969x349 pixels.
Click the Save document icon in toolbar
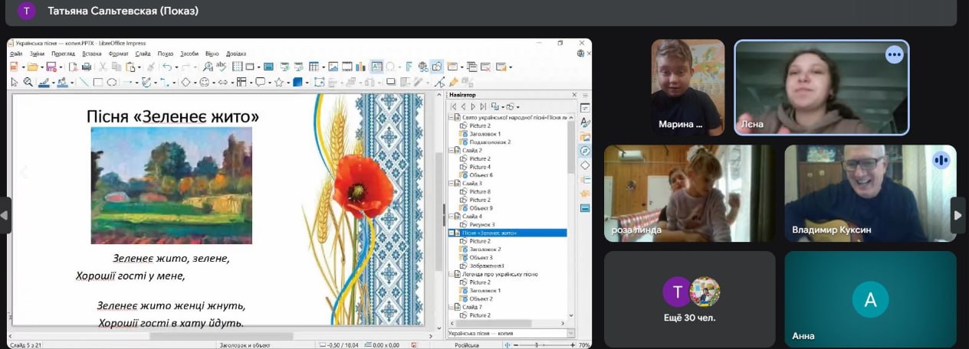tap(51, 67)
